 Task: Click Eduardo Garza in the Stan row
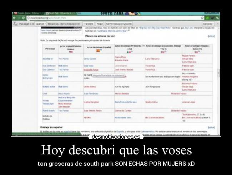click(x=121, y=60)
